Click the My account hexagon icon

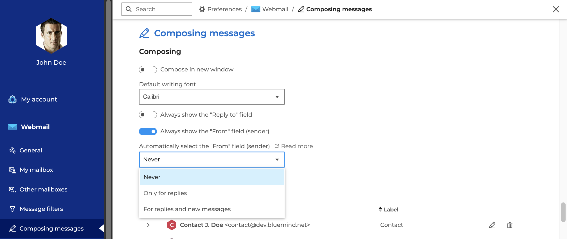(x=12, y=100)
